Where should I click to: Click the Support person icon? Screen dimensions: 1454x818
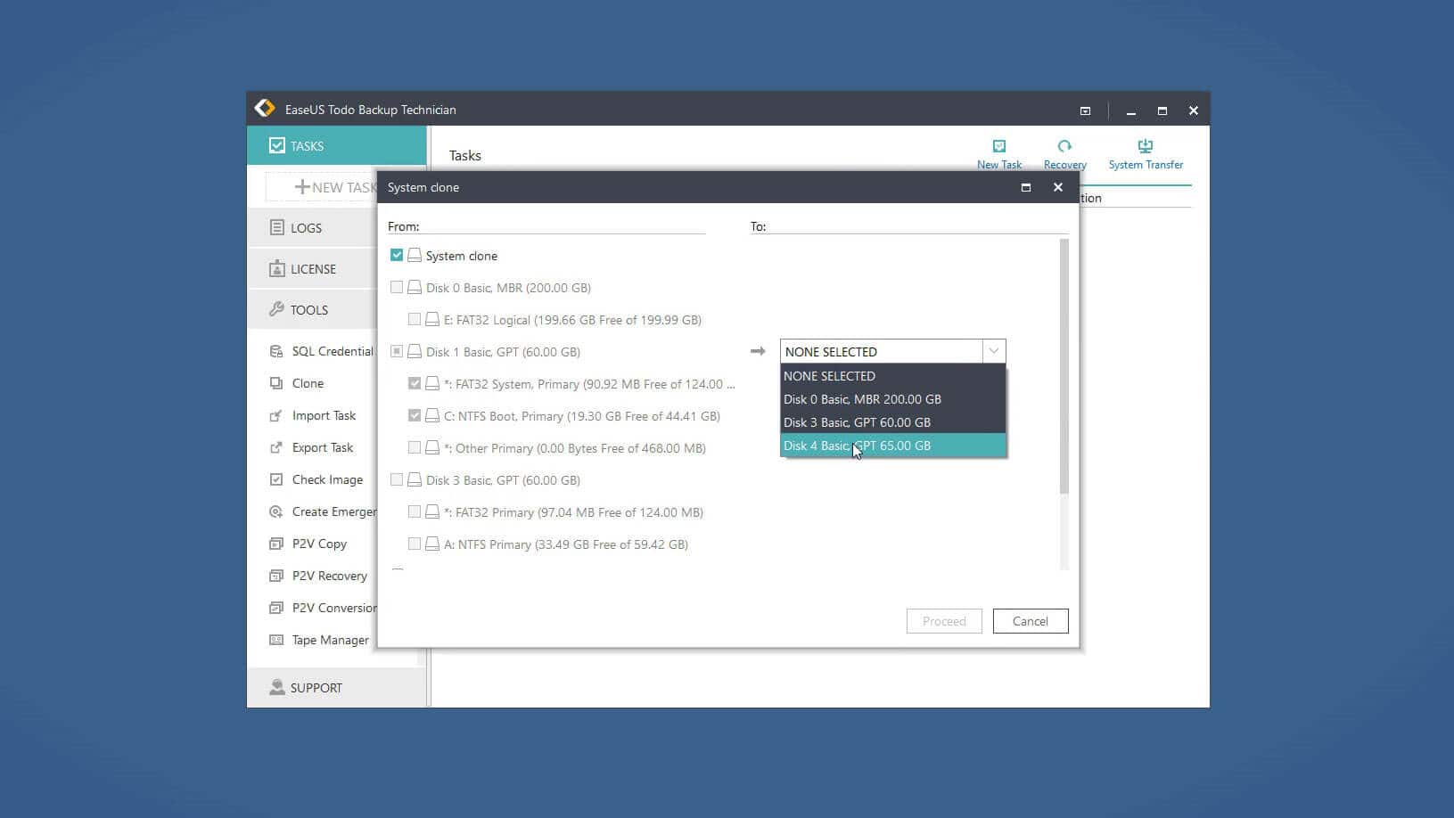(277, 687)
